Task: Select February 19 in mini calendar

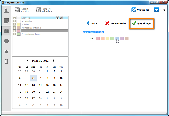Action: 27,92
